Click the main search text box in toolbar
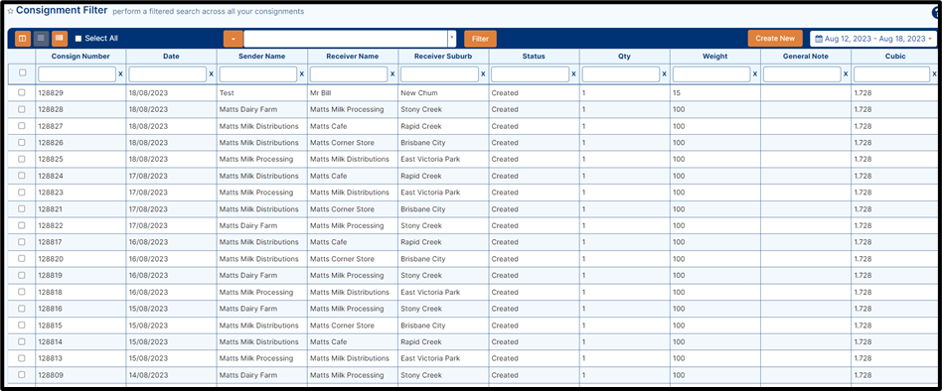The height and width of the screenshot is (391, 942). [346, 39]
